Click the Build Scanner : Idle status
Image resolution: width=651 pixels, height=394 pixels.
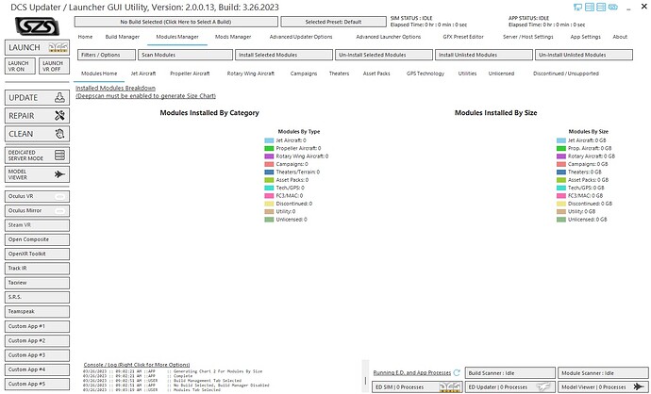[509, 373]
